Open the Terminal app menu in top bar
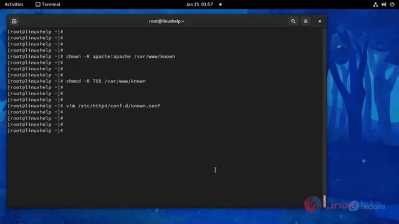The width and height of the screenshot is (399, 224). point(48,4)
